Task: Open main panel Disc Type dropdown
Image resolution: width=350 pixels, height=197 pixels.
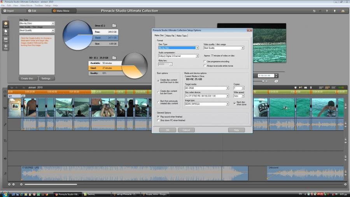Action: click(x=53, y=23)
